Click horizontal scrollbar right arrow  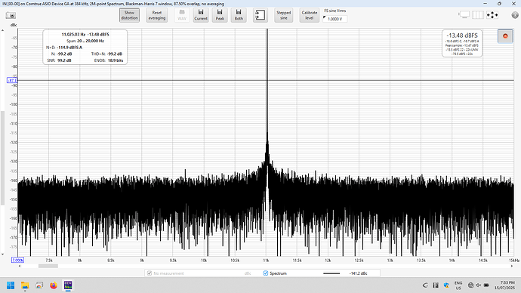click(x=512, y=266)
